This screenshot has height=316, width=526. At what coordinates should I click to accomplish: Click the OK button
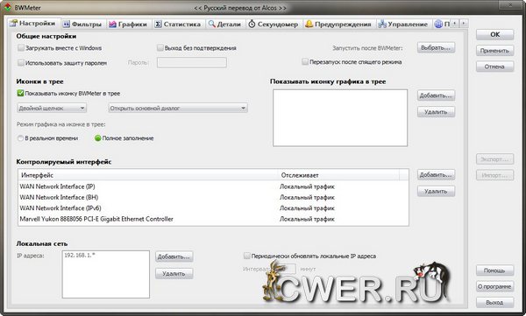(494, 34)
